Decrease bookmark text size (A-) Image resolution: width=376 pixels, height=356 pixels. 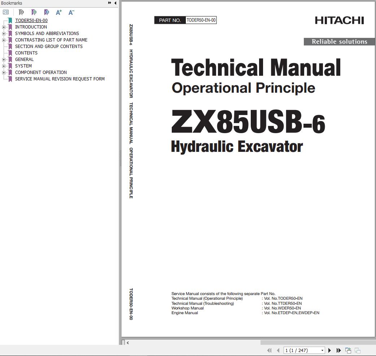(x=71, y=12)
